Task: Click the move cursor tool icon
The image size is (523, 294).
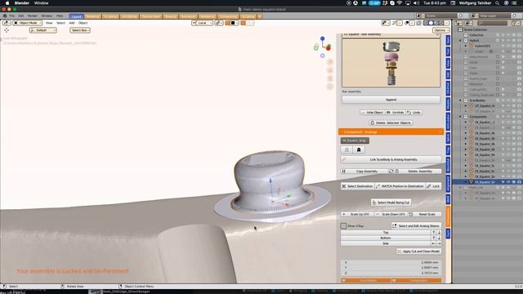Action: (7, 30)
